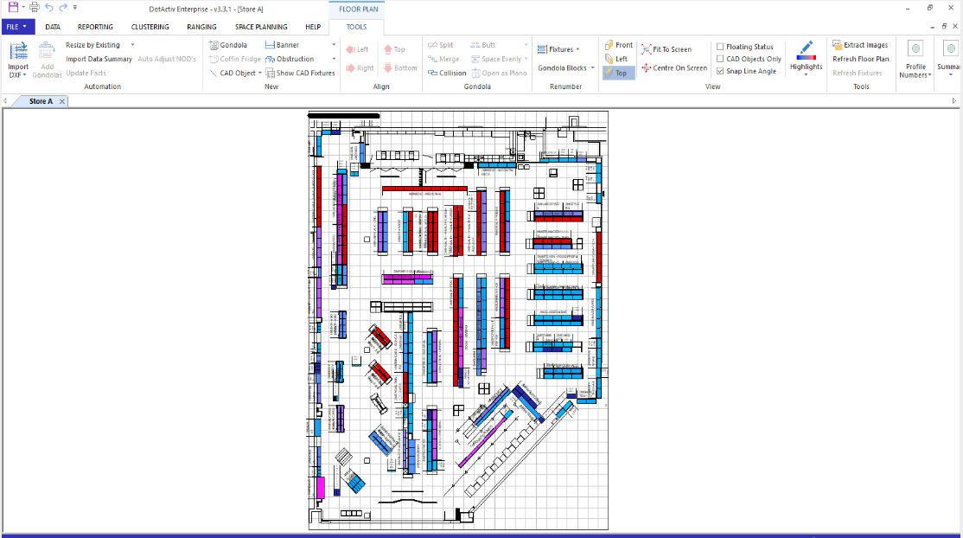This screenshot has width=963, height=538.
Task: Click Fit To Screen
Action: [666, 49]
